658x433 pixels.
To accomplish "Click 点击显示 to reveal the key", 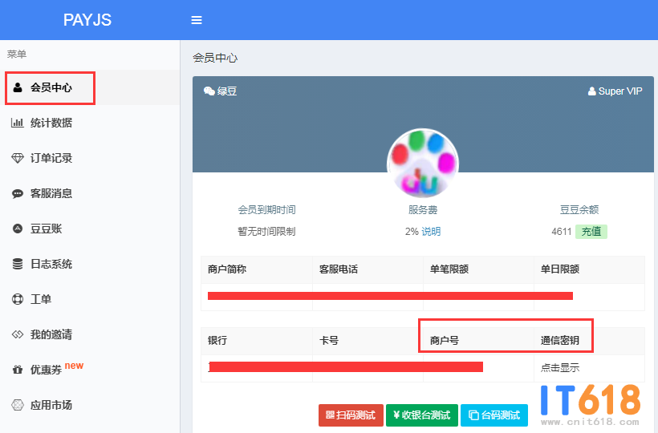I will tap(560, 368).
